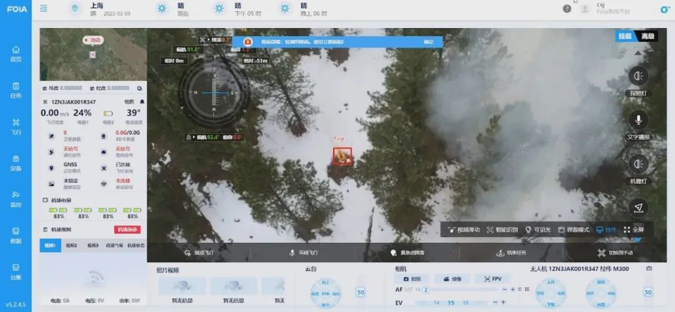The width and height of the screenshot is (675, 312).
Task: Open 设备 (Device) in left sidebar
Action: pyautogui.click(x=16, y=162)
